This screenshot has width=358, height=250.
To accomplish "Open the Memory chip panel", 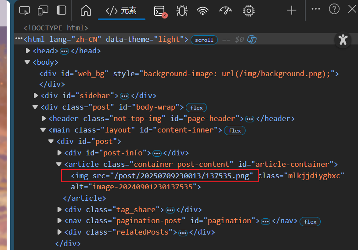I will point(249,11).
